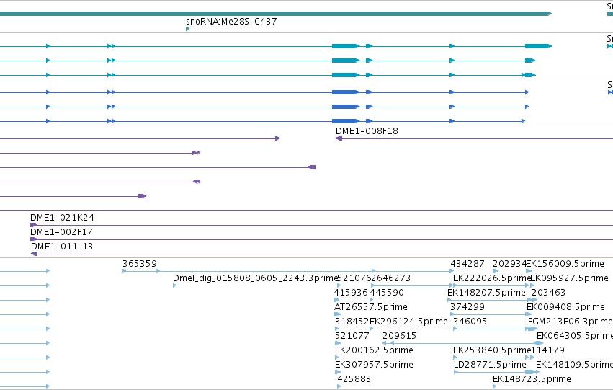The image size is (613, 390).
Task: Click EST label 434287
Action: [x=467, y=264]
